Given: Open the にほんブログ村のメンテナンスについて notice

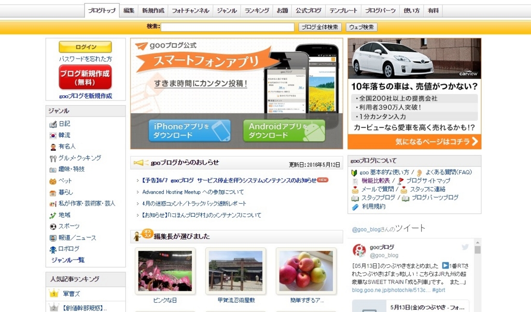Looking at the screenshot, I should (202, 215).
